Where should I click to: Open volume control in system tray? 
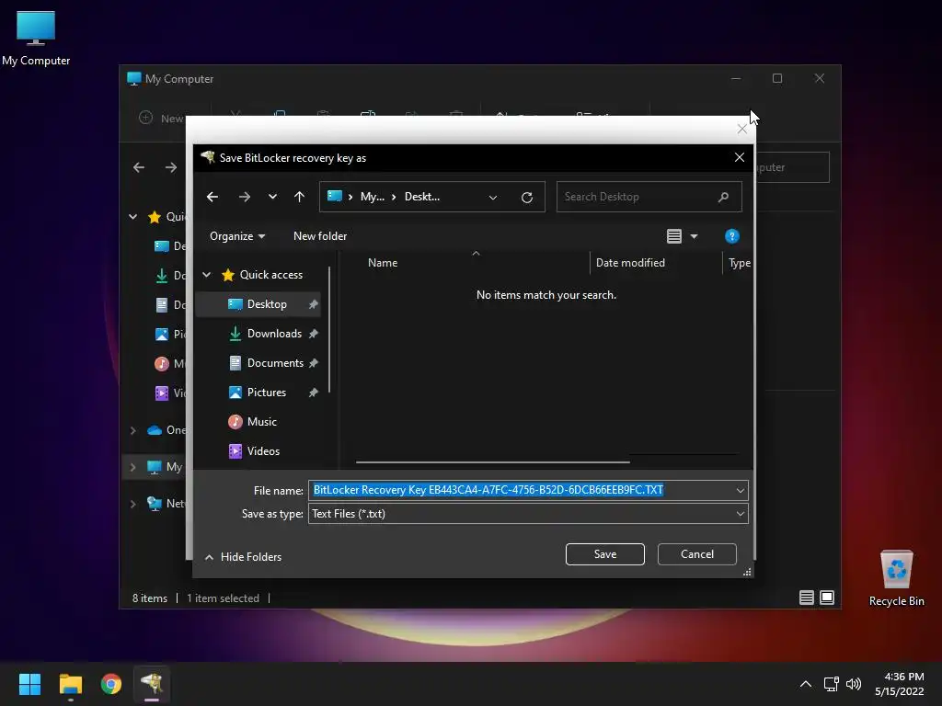(853, 684)
